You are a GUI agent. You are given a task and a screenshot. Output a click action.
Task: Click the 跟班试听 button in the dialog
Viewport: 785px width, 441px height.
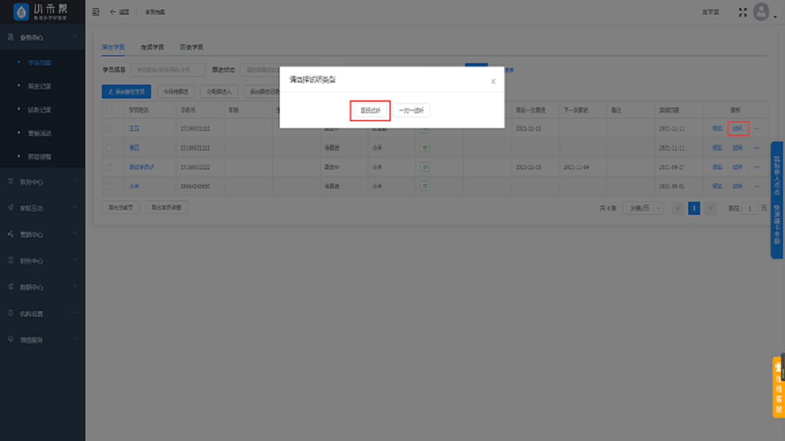click(x=370, y=110)
